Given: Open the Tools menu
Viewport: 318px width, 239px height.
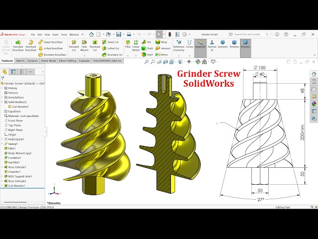Looking at the screenshot, I should pyautogui.click(x=64, y=34).
